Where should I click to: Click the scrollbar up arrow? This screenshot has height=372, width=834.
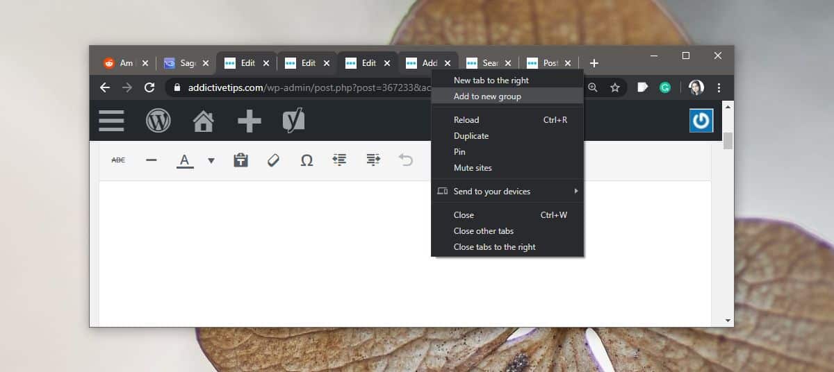[x=728, y=105]
